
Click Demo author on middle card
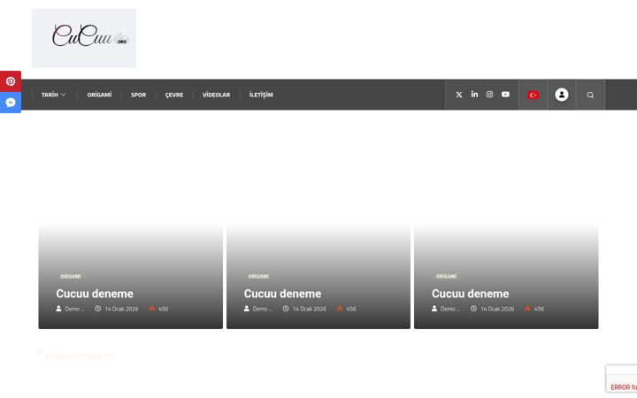point(258,309)
